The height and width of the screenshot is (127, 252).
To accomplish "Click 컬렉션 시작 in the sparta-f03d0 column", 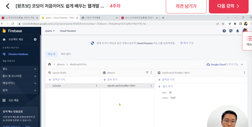I will coord(57,80).
